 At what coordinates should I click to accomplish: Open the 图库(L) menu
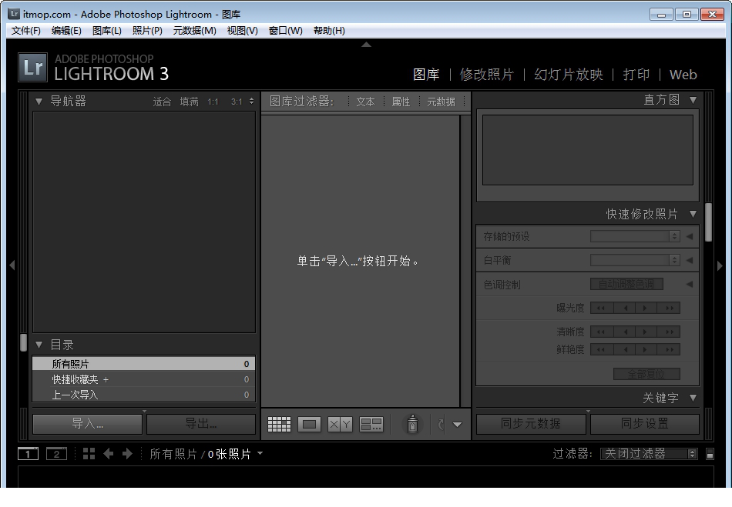coord(107,31)
